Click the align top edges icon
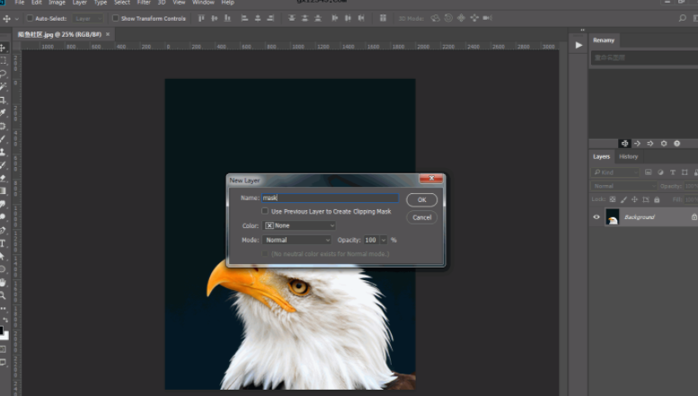Image resolution: width=698 pixels, height=396 pixels. pyautogui.click(x=201, y=18)
